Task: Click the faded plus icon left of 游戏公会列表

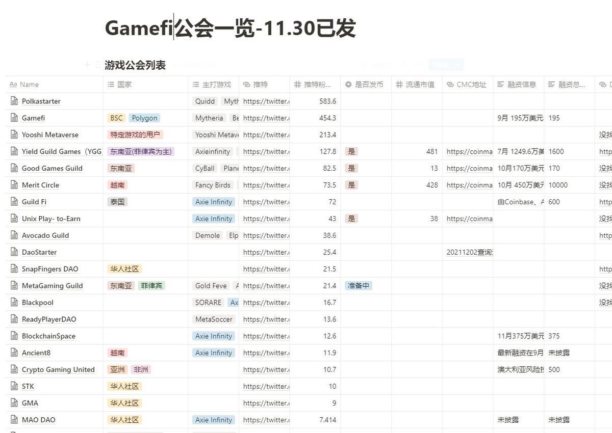Action: (87, 65)
